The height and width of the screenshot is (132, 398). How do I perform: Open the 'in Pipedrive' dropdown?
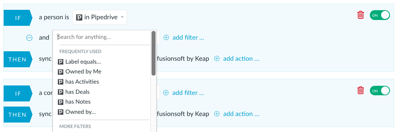pos(99,17)
